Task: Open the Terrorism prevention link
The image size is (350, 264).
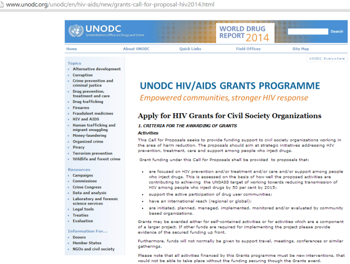Action: 92,153
